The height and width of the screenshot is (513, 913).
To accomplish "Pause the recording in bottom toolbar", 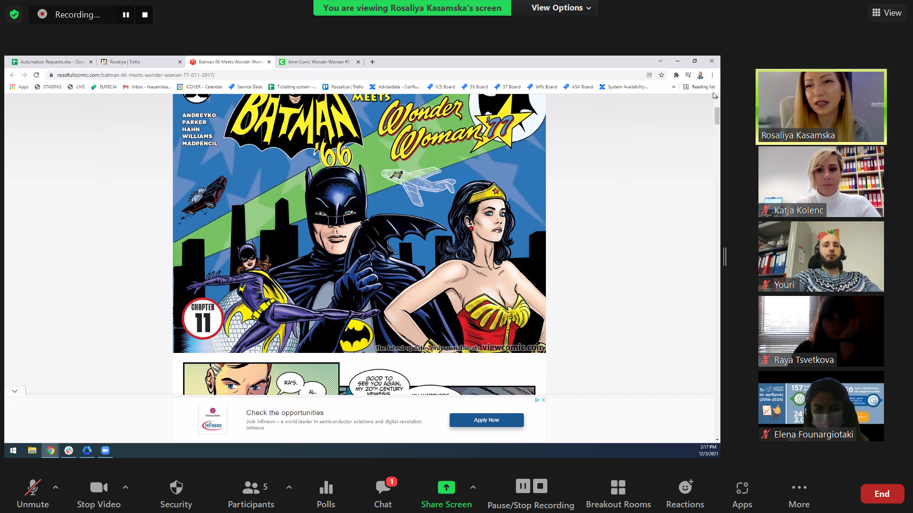I will coord(523,486).
